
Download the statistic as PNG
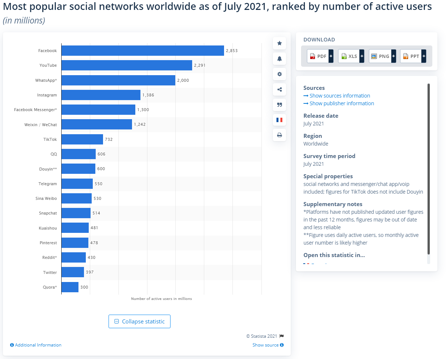click(x=380, y=56)
